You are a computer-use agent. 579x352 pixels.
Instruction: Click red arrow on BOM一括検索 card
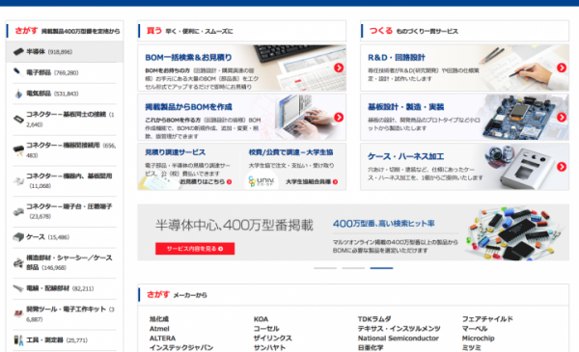point(339,68)
